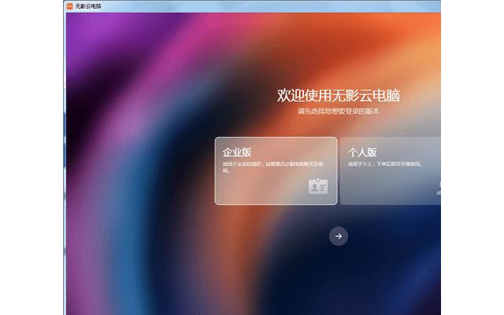Click the 无影云电脑 app icon in title bar
The height and width of the screenshot is (315, 504).
pyautogui.click(x=69, y=6)
